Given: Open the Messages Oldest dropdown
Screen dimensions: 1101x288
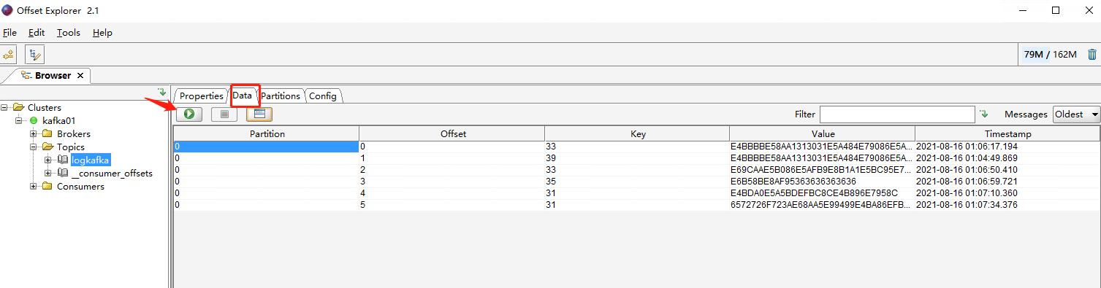Looking at the screenshot, I should 1076,114.
